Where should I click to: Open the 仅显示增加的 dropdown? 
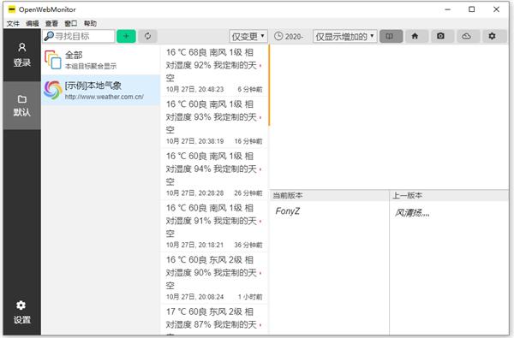pyautogui.click(x=345, y=36)
